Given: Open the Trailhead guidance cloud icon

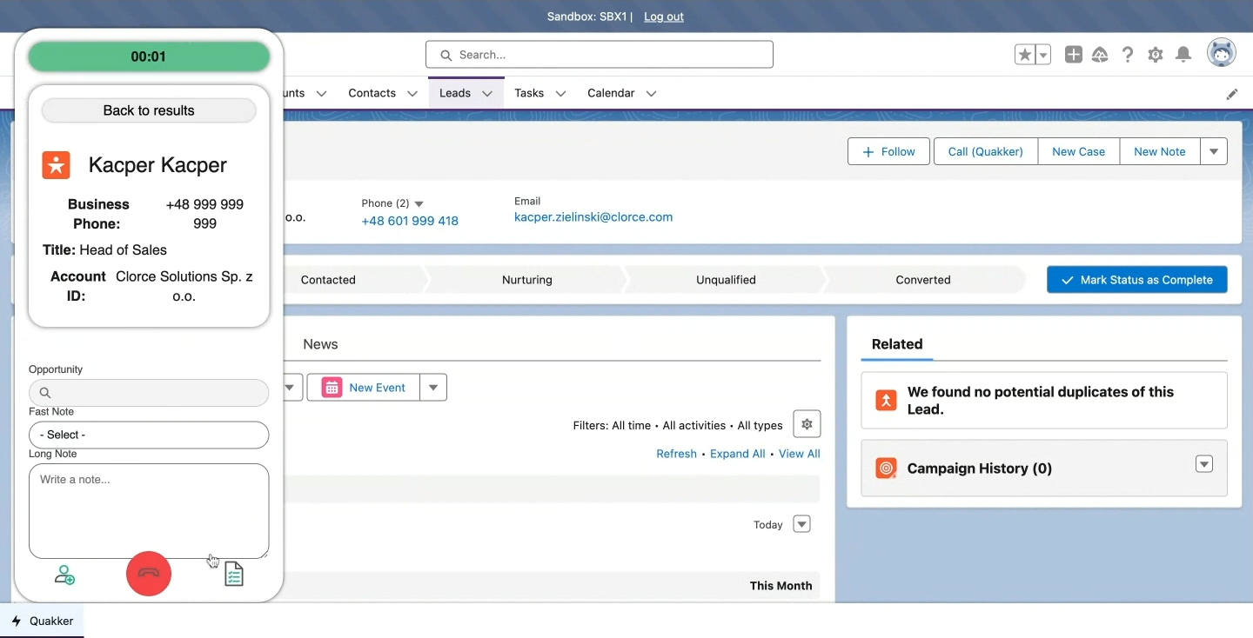Looking at the screenshot, I should (1100, 55).
